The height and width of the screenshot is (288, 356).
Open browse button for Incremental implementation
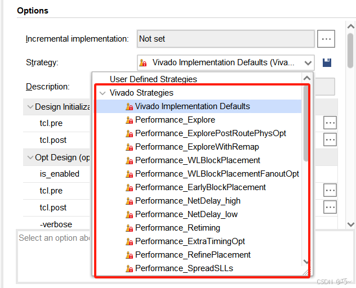[x=326, y=39]
